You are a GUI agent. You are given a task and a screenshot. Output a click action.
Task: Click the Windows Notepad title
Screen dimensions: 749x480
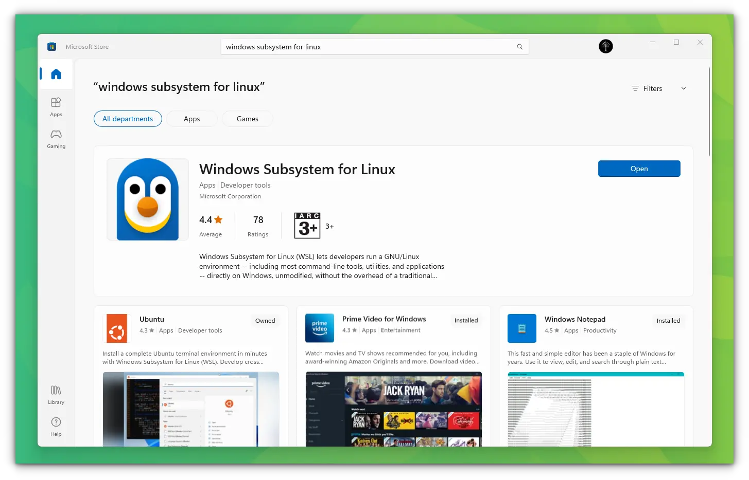click(575, 319)
